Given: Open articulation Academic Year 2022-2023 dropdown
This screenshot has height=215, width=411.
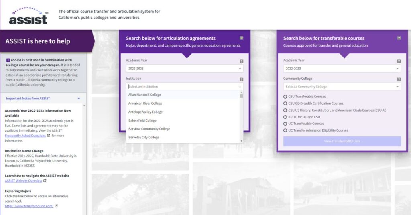Looking at the screenshot, I should point(185,69).
